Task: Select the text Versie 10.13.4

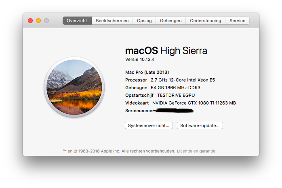Action: pos(140,59)
